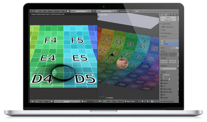Toggle the Z pass checkbox
Image resolution: width=207 pixels, height=122 pixels.
point(162,77)
